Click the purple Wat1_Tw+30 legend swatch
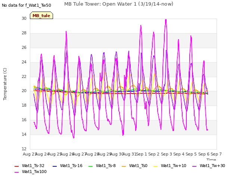The image size is (239, 179). click(x=194, y=166)
